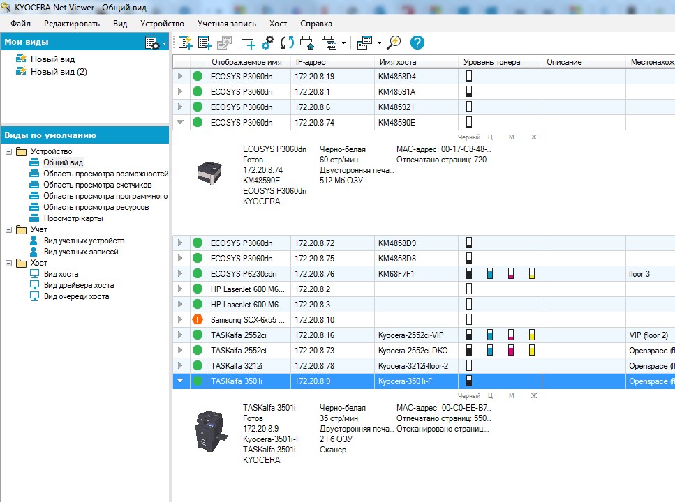The width and height of the screenshot is (675, 502).
Task: Expand Samsung SCX-6x55 row details
Action: [180, 319]
